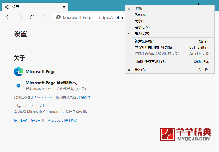The height and width of the screenshot is (152, 219).
Task: Close the 设置 tab
Action: 64,7
